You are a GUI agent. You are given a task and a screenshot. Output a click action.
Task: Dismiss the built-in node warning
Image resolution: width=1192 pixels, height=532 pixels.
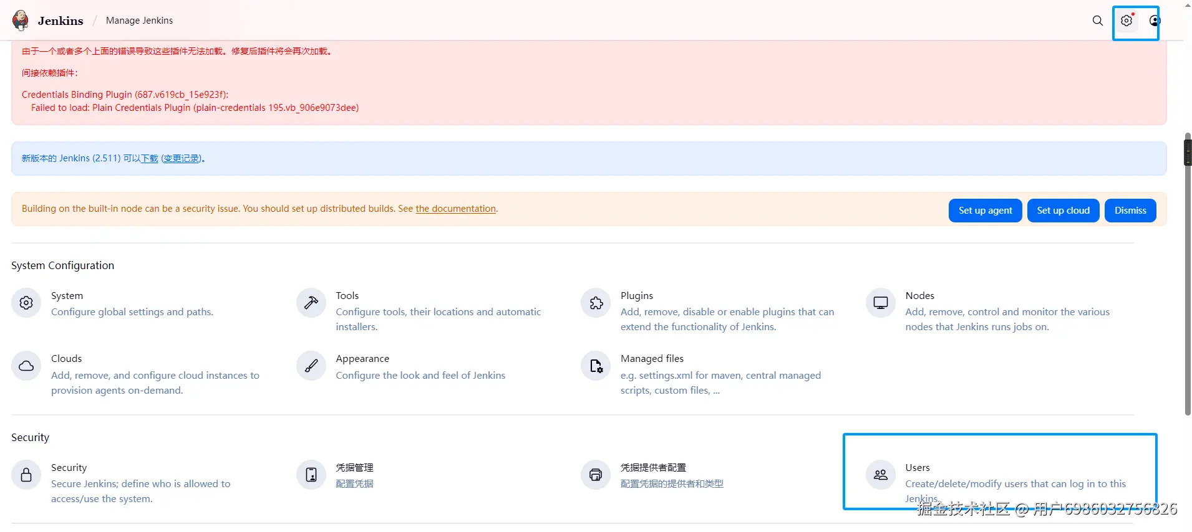pos(1130,211)
